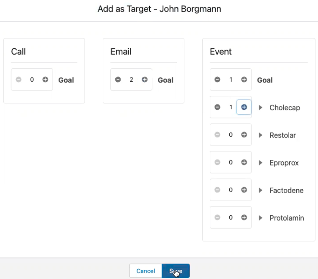Cancel adding the target

coord(145,271)
